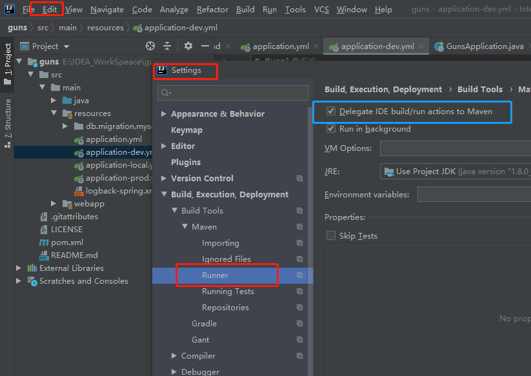531x376 pixels.
Task: Toggle Delegate IDE build/run actions to Maven
Action: (331, 111)
